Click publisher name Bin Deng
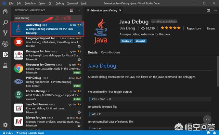219x135 pixels. (x=127, y=28)
